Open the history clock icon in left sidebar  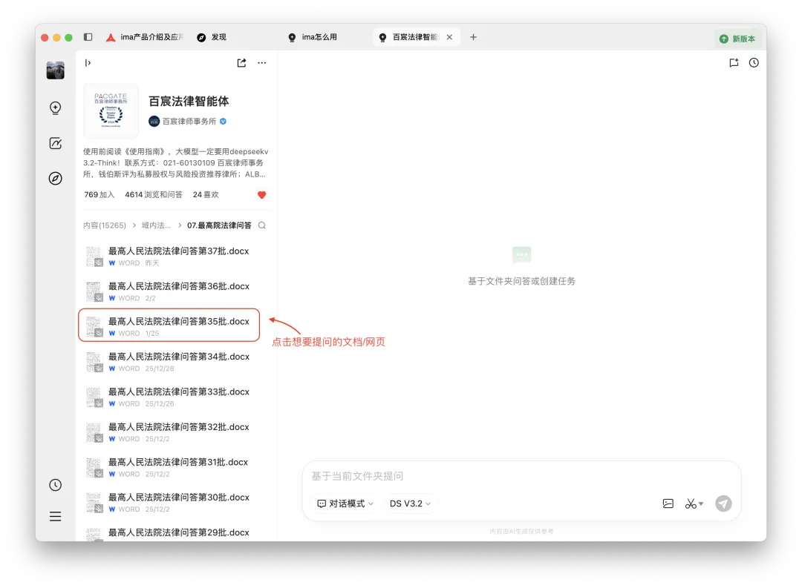tap(55, 485)
